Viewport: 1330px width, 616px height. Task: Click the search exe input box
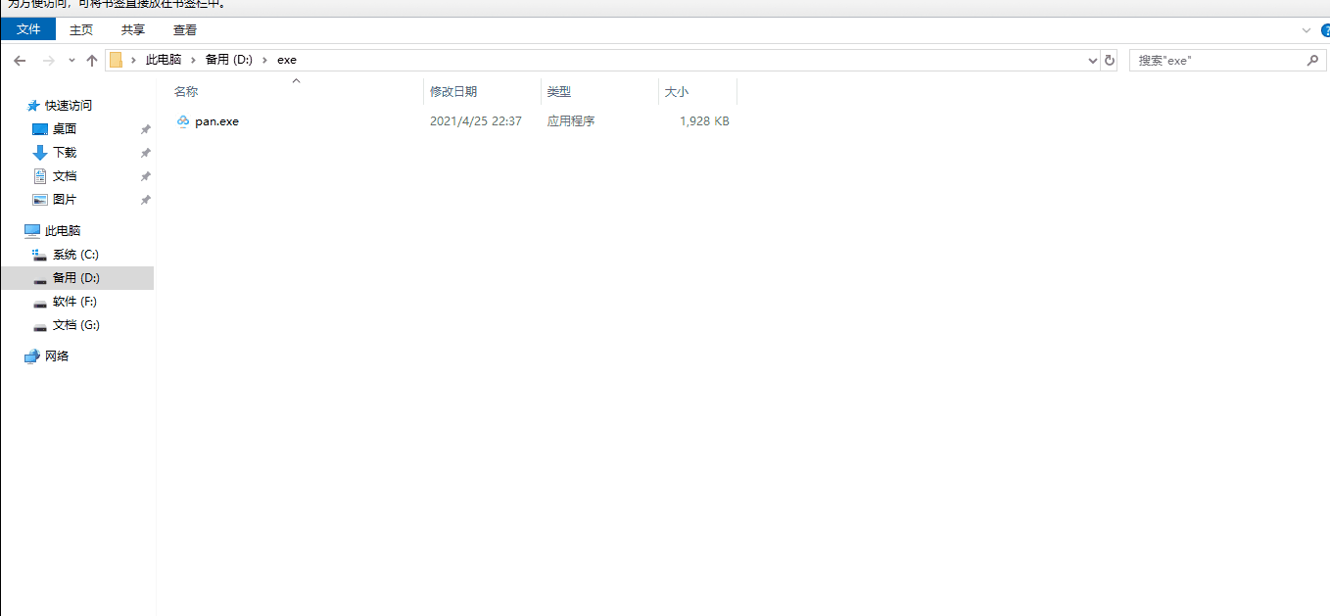click(x=1218, y=61)
